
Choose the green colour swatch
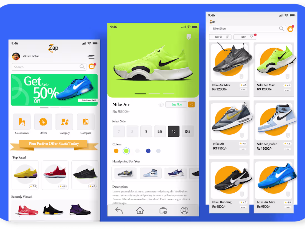pos(126,151)
